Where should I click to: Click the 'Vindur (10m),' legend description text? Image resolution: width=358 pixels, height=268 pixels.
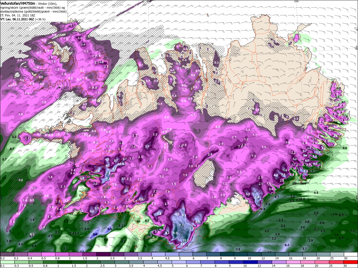47,3
